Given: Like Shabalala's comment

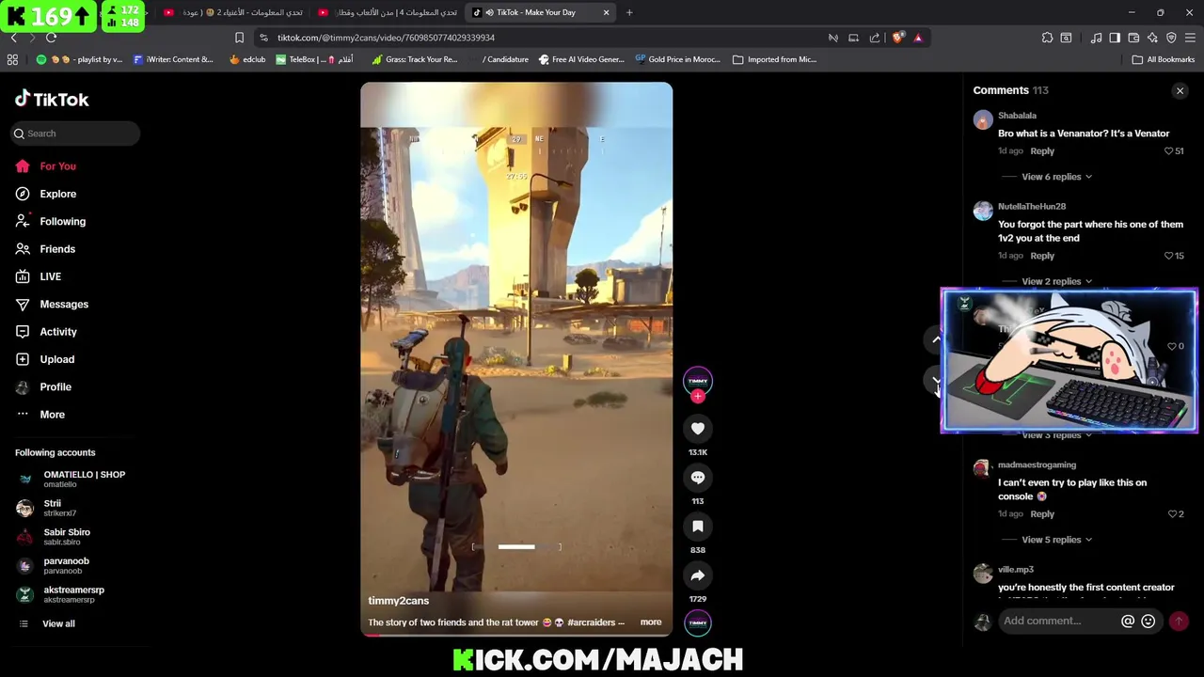Looking at the screenshot, I should [x=1169, y=151].
